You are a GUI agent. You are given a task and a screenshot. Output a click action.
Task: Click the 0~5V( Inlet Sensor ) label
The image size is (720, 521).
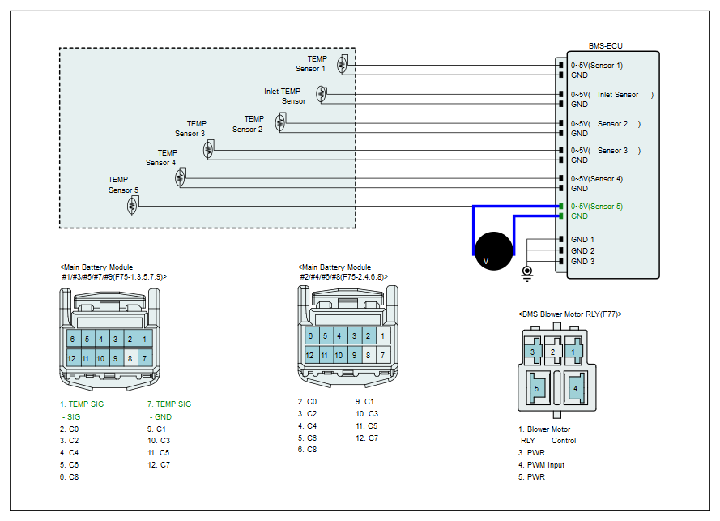click(x=611, y=95)
